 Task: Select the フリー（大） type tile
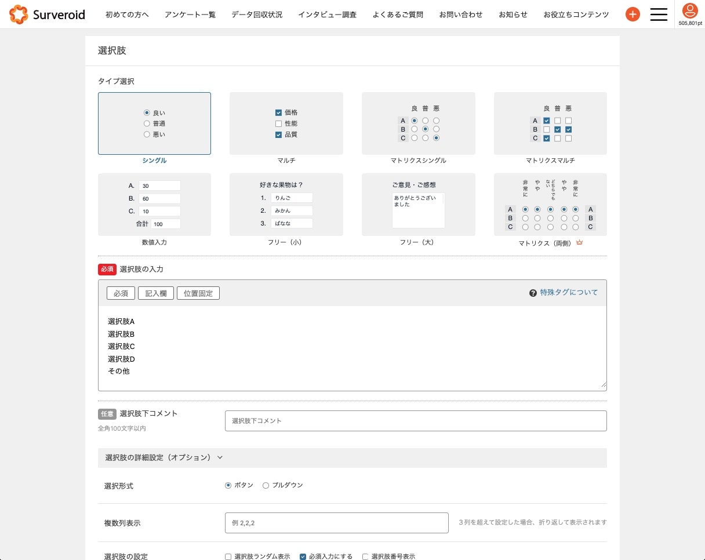click(418, 205)
